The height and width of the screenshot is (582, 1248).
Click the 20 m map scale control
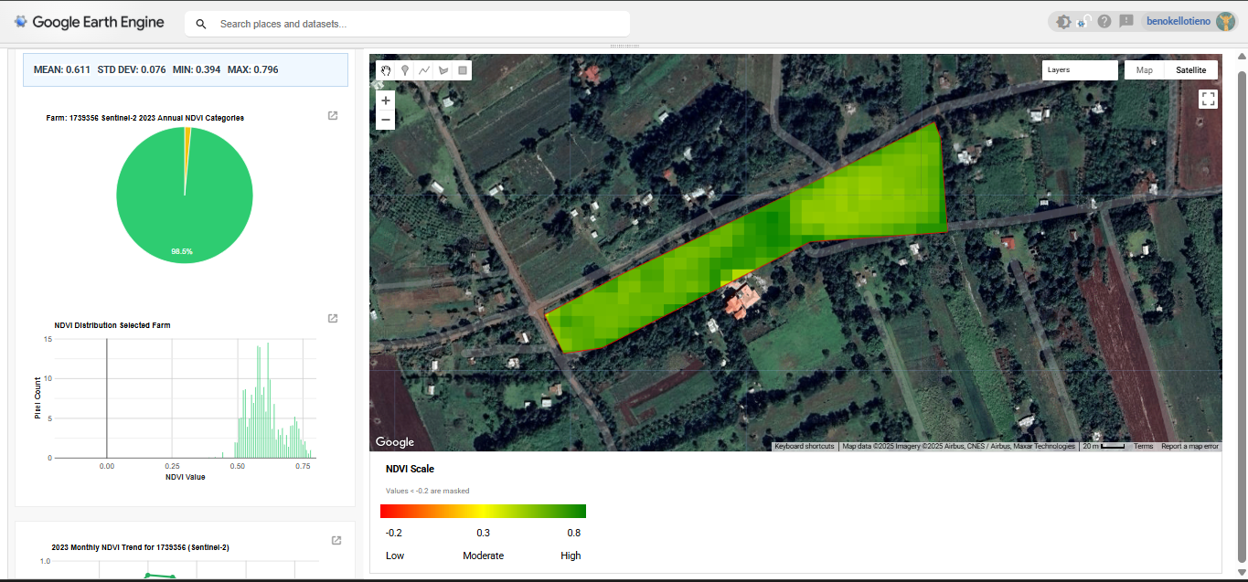click(x=1104, y=447)
